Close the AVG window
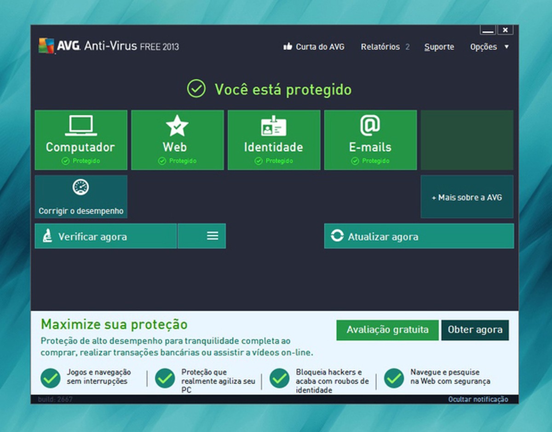The image size is (552, 432). [505, 30]
